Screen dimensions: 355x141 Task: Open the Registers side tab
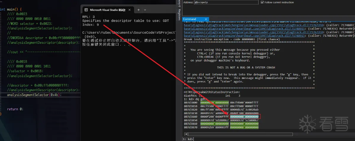point(179,15)
